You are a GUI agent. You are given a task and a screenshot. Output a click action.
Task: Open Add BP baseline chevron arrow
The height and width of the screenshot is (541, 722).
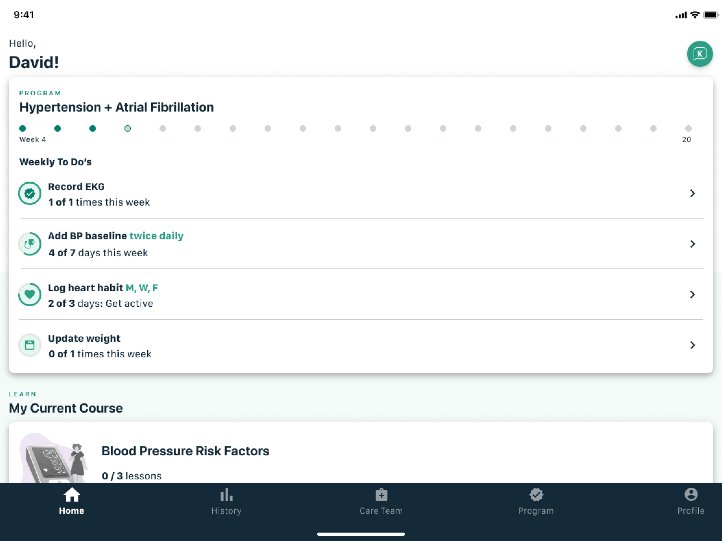[x=692, y=244]
